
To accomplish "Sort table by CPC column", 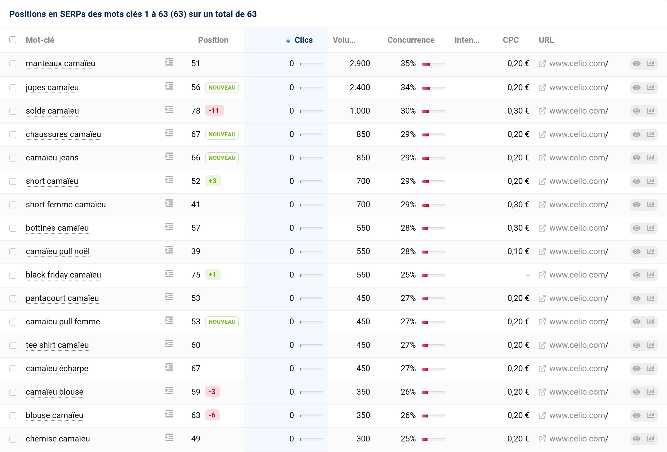I will [x=511, y=40].
